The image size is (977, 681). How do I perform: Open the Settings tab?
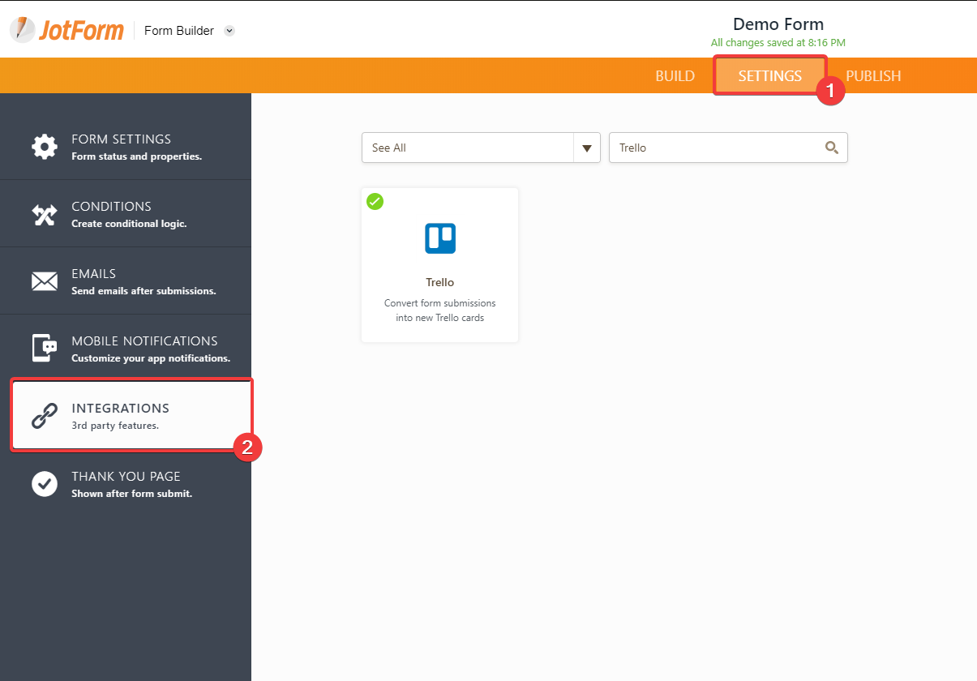(769, 76)
